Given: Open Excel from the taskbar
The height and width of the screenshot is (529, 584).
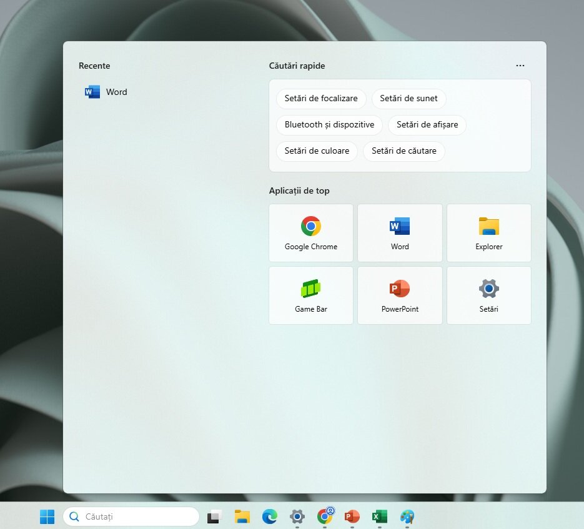Looking at the screenshot, I should [380, 517].
